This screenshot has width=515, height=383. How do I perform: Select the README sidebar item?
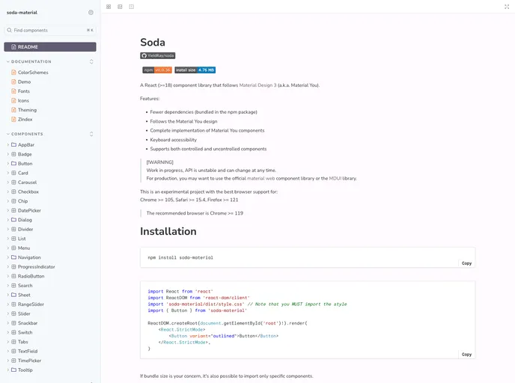tap(50, 47)
